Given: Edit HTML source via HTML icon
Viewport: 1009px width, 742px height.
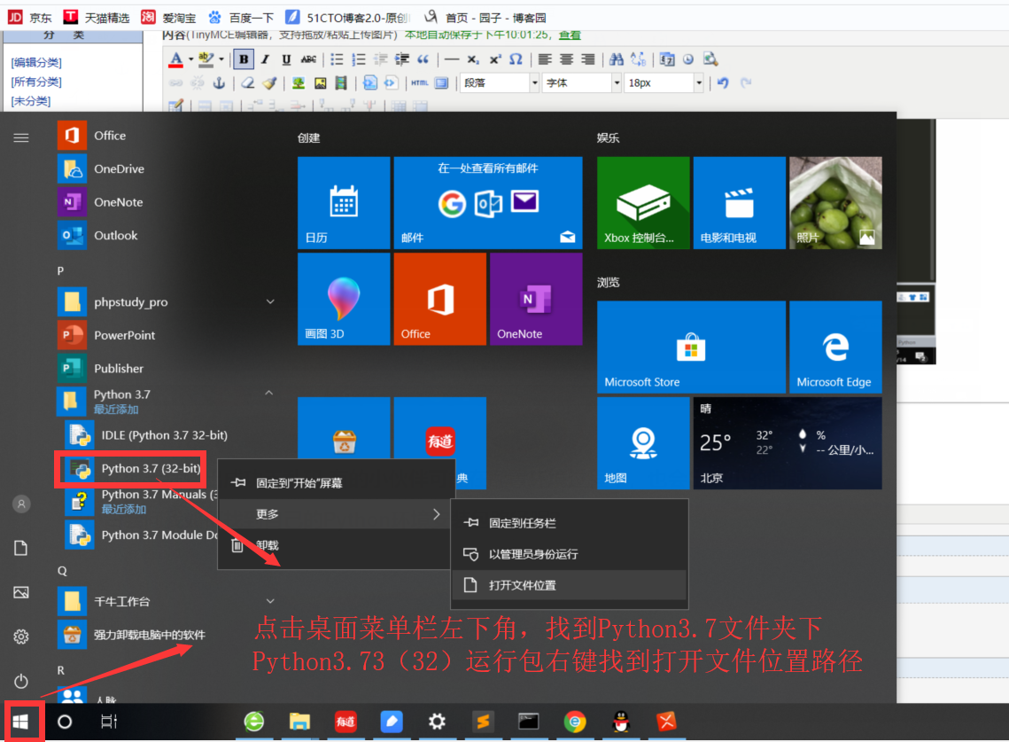Looking at the screenshot, I should pos(420,82).
